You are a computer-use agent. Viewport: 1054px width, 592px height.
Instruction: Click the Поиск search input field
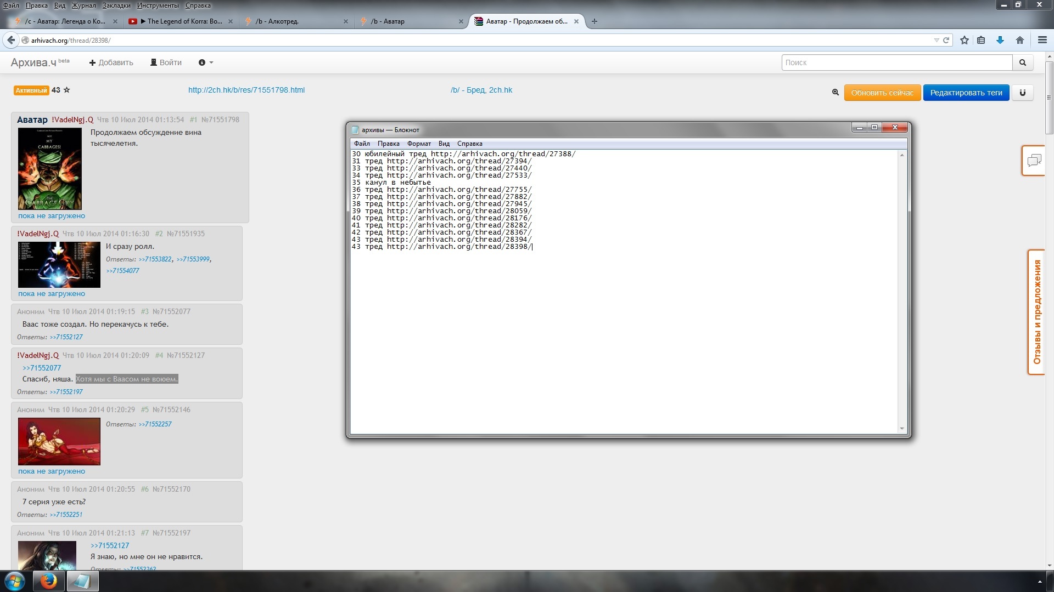pyautogui.click(x=896, y=62)
